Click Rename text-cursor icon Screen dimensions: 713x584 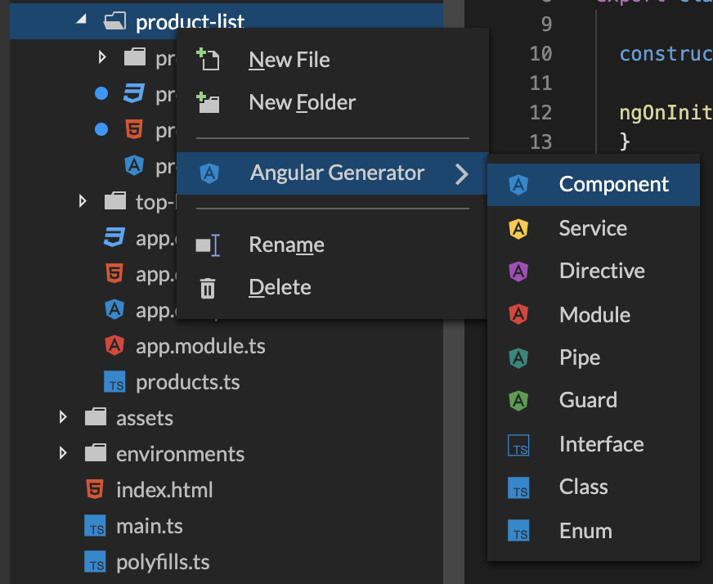208,245
